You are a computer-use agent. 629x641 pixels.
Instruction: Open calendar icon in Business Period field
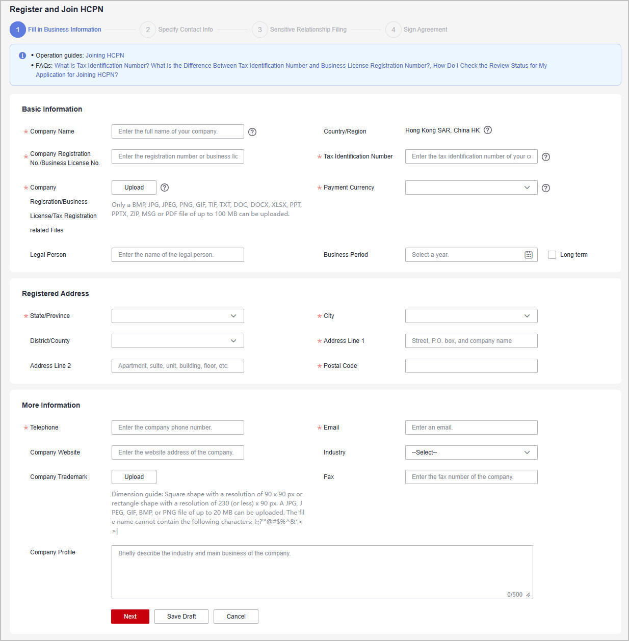[529, 255]
